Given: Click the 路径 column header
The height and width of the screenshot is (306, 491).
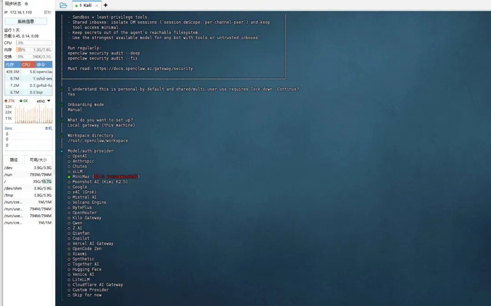Looking at the screenshot, I should [x=14, y=160].
